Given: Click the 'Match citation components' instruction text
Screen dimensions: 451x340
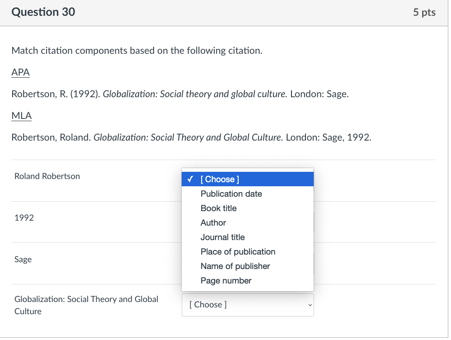Looking at the screenshot, I should pyautogui.click(x=136, y=51).
